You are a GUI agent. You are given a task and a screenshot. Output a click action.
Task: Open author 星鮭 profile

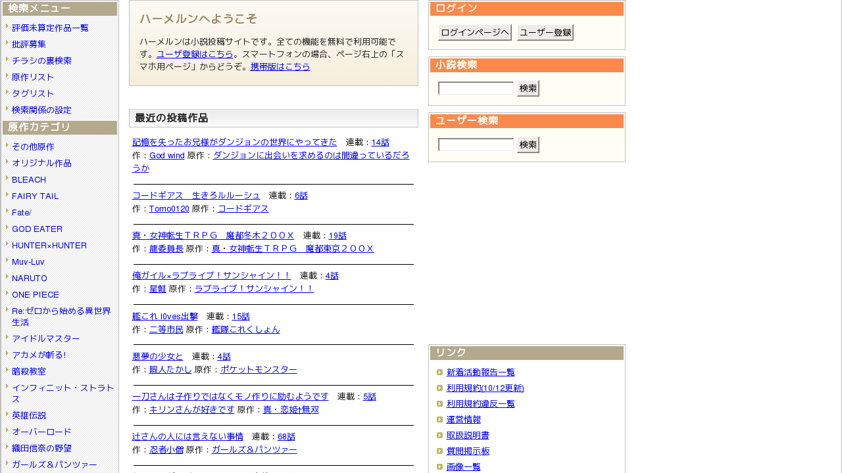[x=158, y=288]
